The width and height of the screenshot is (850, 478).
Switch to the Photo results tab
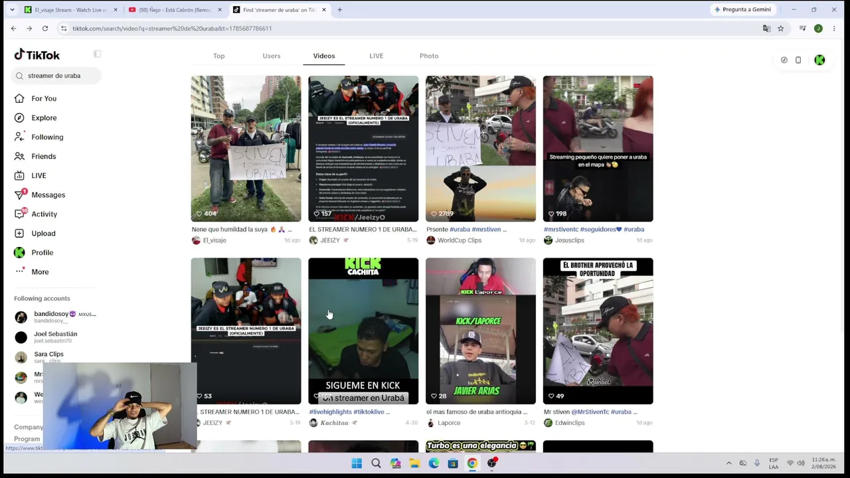click(x=429, y=56)
